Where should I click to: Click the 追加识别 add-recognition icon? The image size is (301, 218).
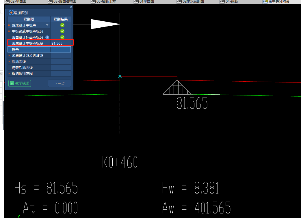click(11, 13)
